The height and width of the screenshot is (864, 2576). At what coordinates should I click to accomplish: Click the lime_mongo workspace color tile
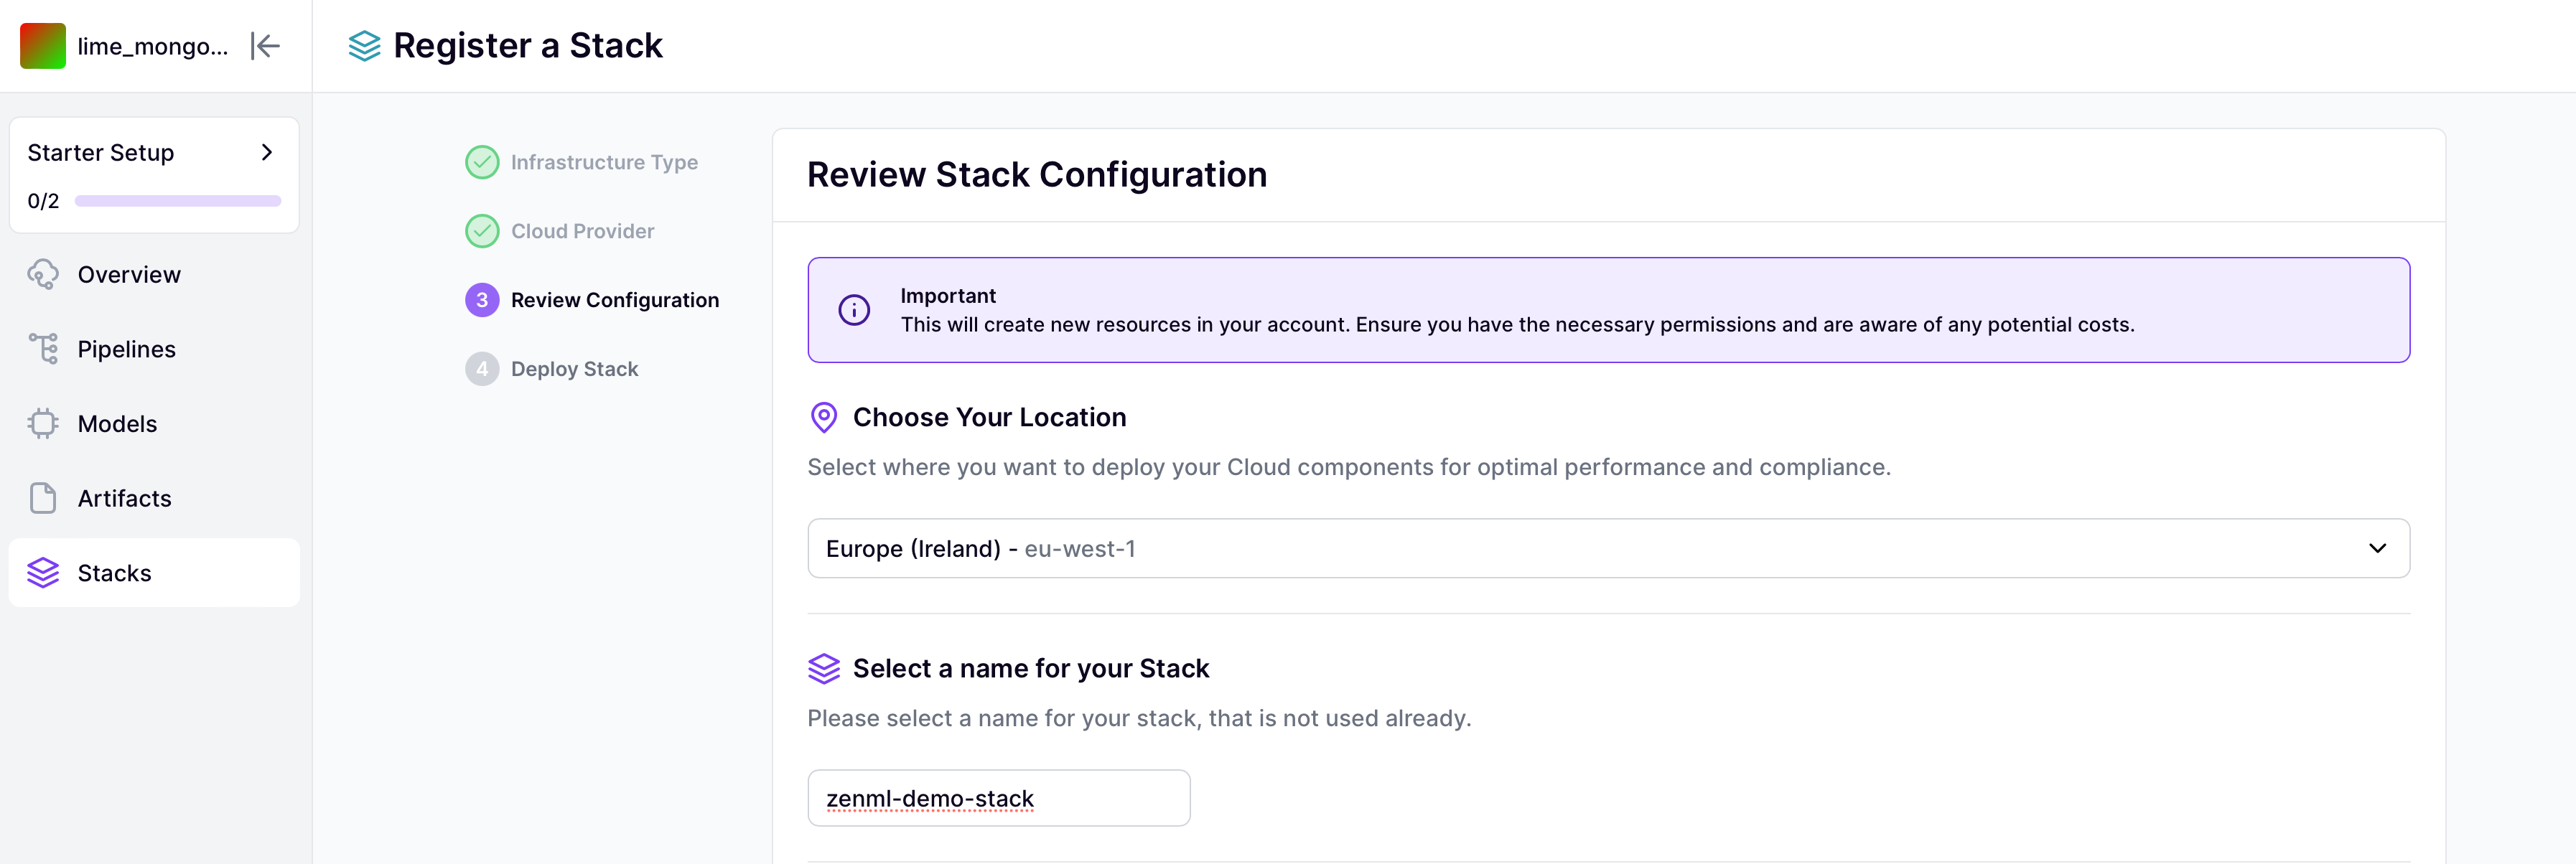point(42,45)
